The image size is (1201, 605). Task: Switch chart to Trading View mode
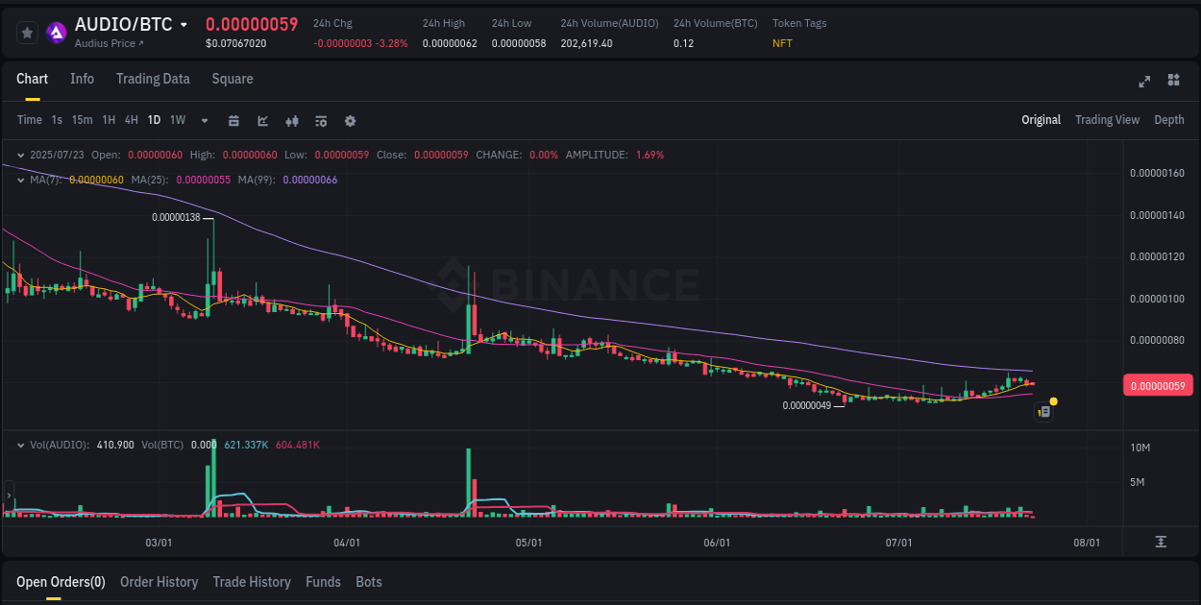[x=1107, y=120]
